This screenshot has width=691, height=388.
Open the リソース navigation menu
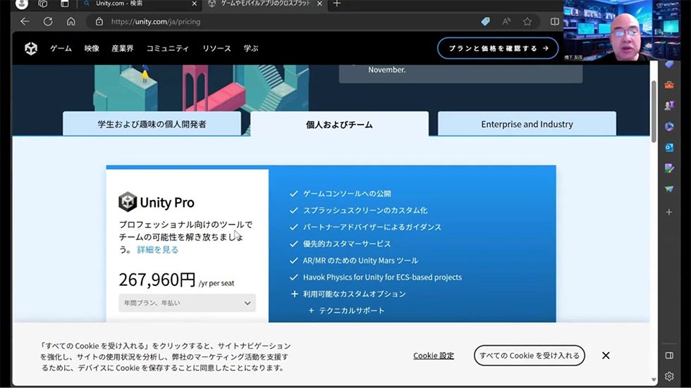coord(216,49)
